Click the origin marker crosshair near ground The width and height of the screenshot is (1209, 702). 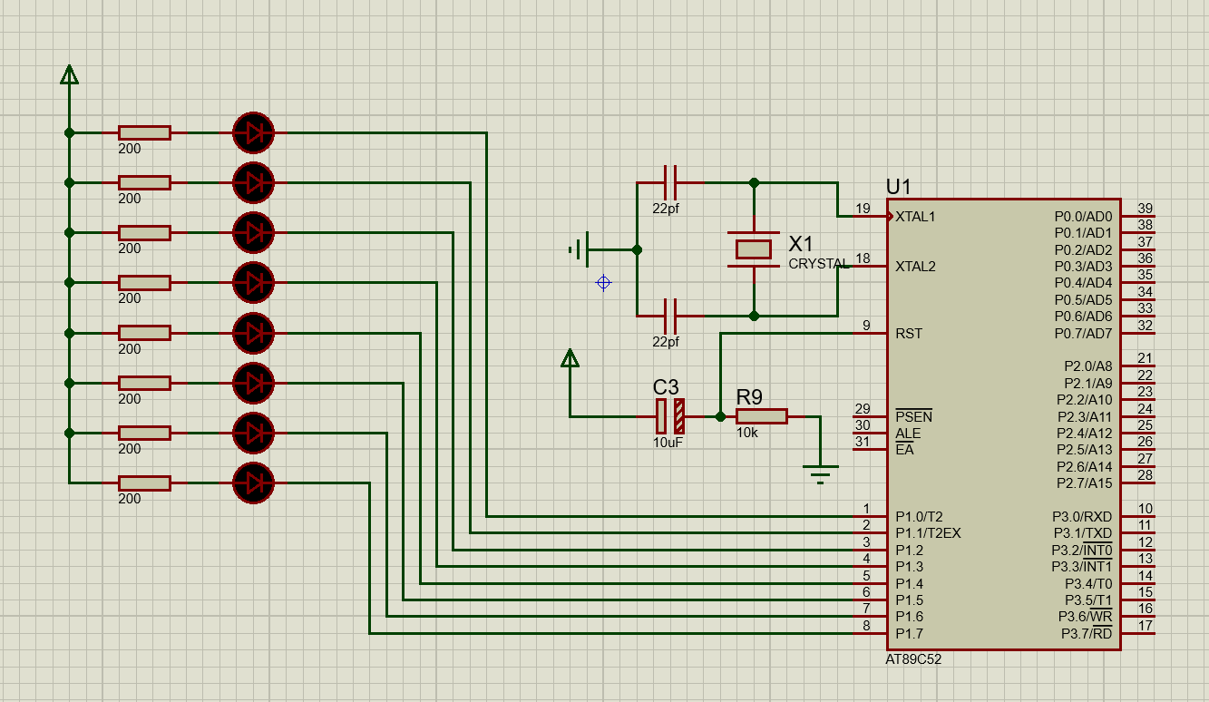click(x=603, y=283)
